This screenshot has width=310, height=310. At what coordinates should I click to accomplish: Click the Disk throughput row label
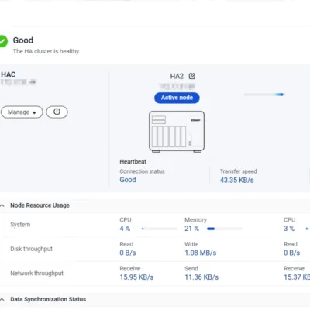31,249
